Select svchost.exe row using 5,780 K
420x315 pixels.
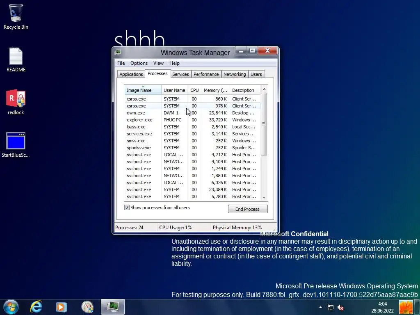(x=192, y=196)
